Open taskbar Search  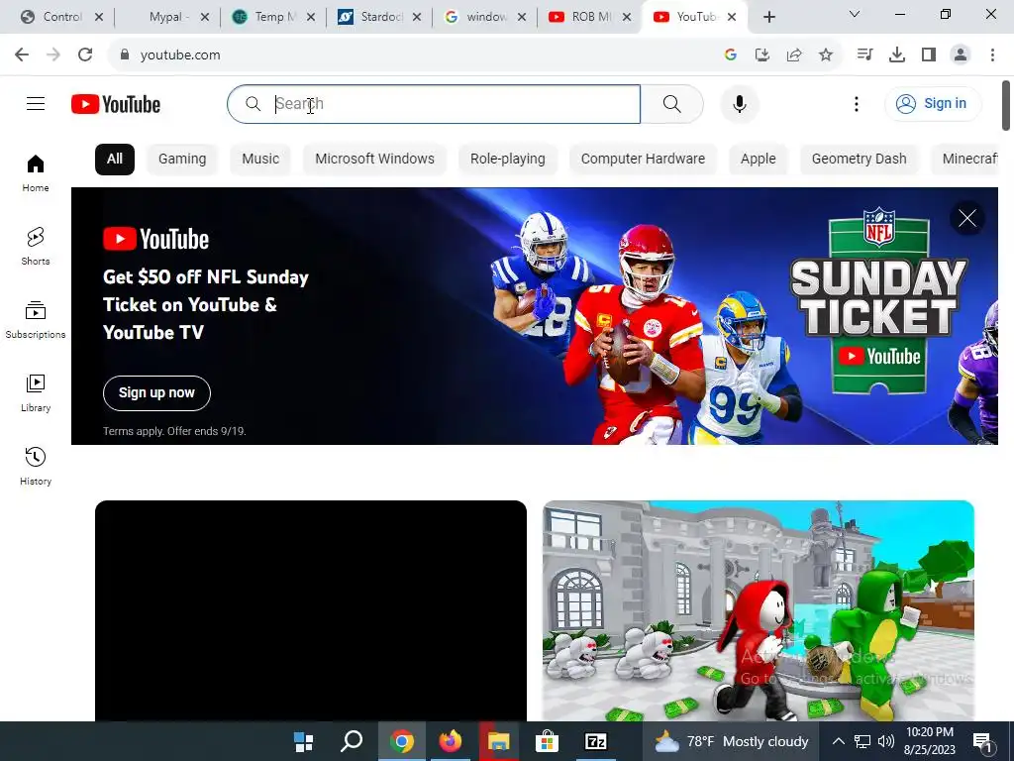tap(352, 741)
